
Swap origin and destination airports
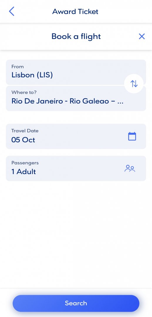click(x=134, y=83)
